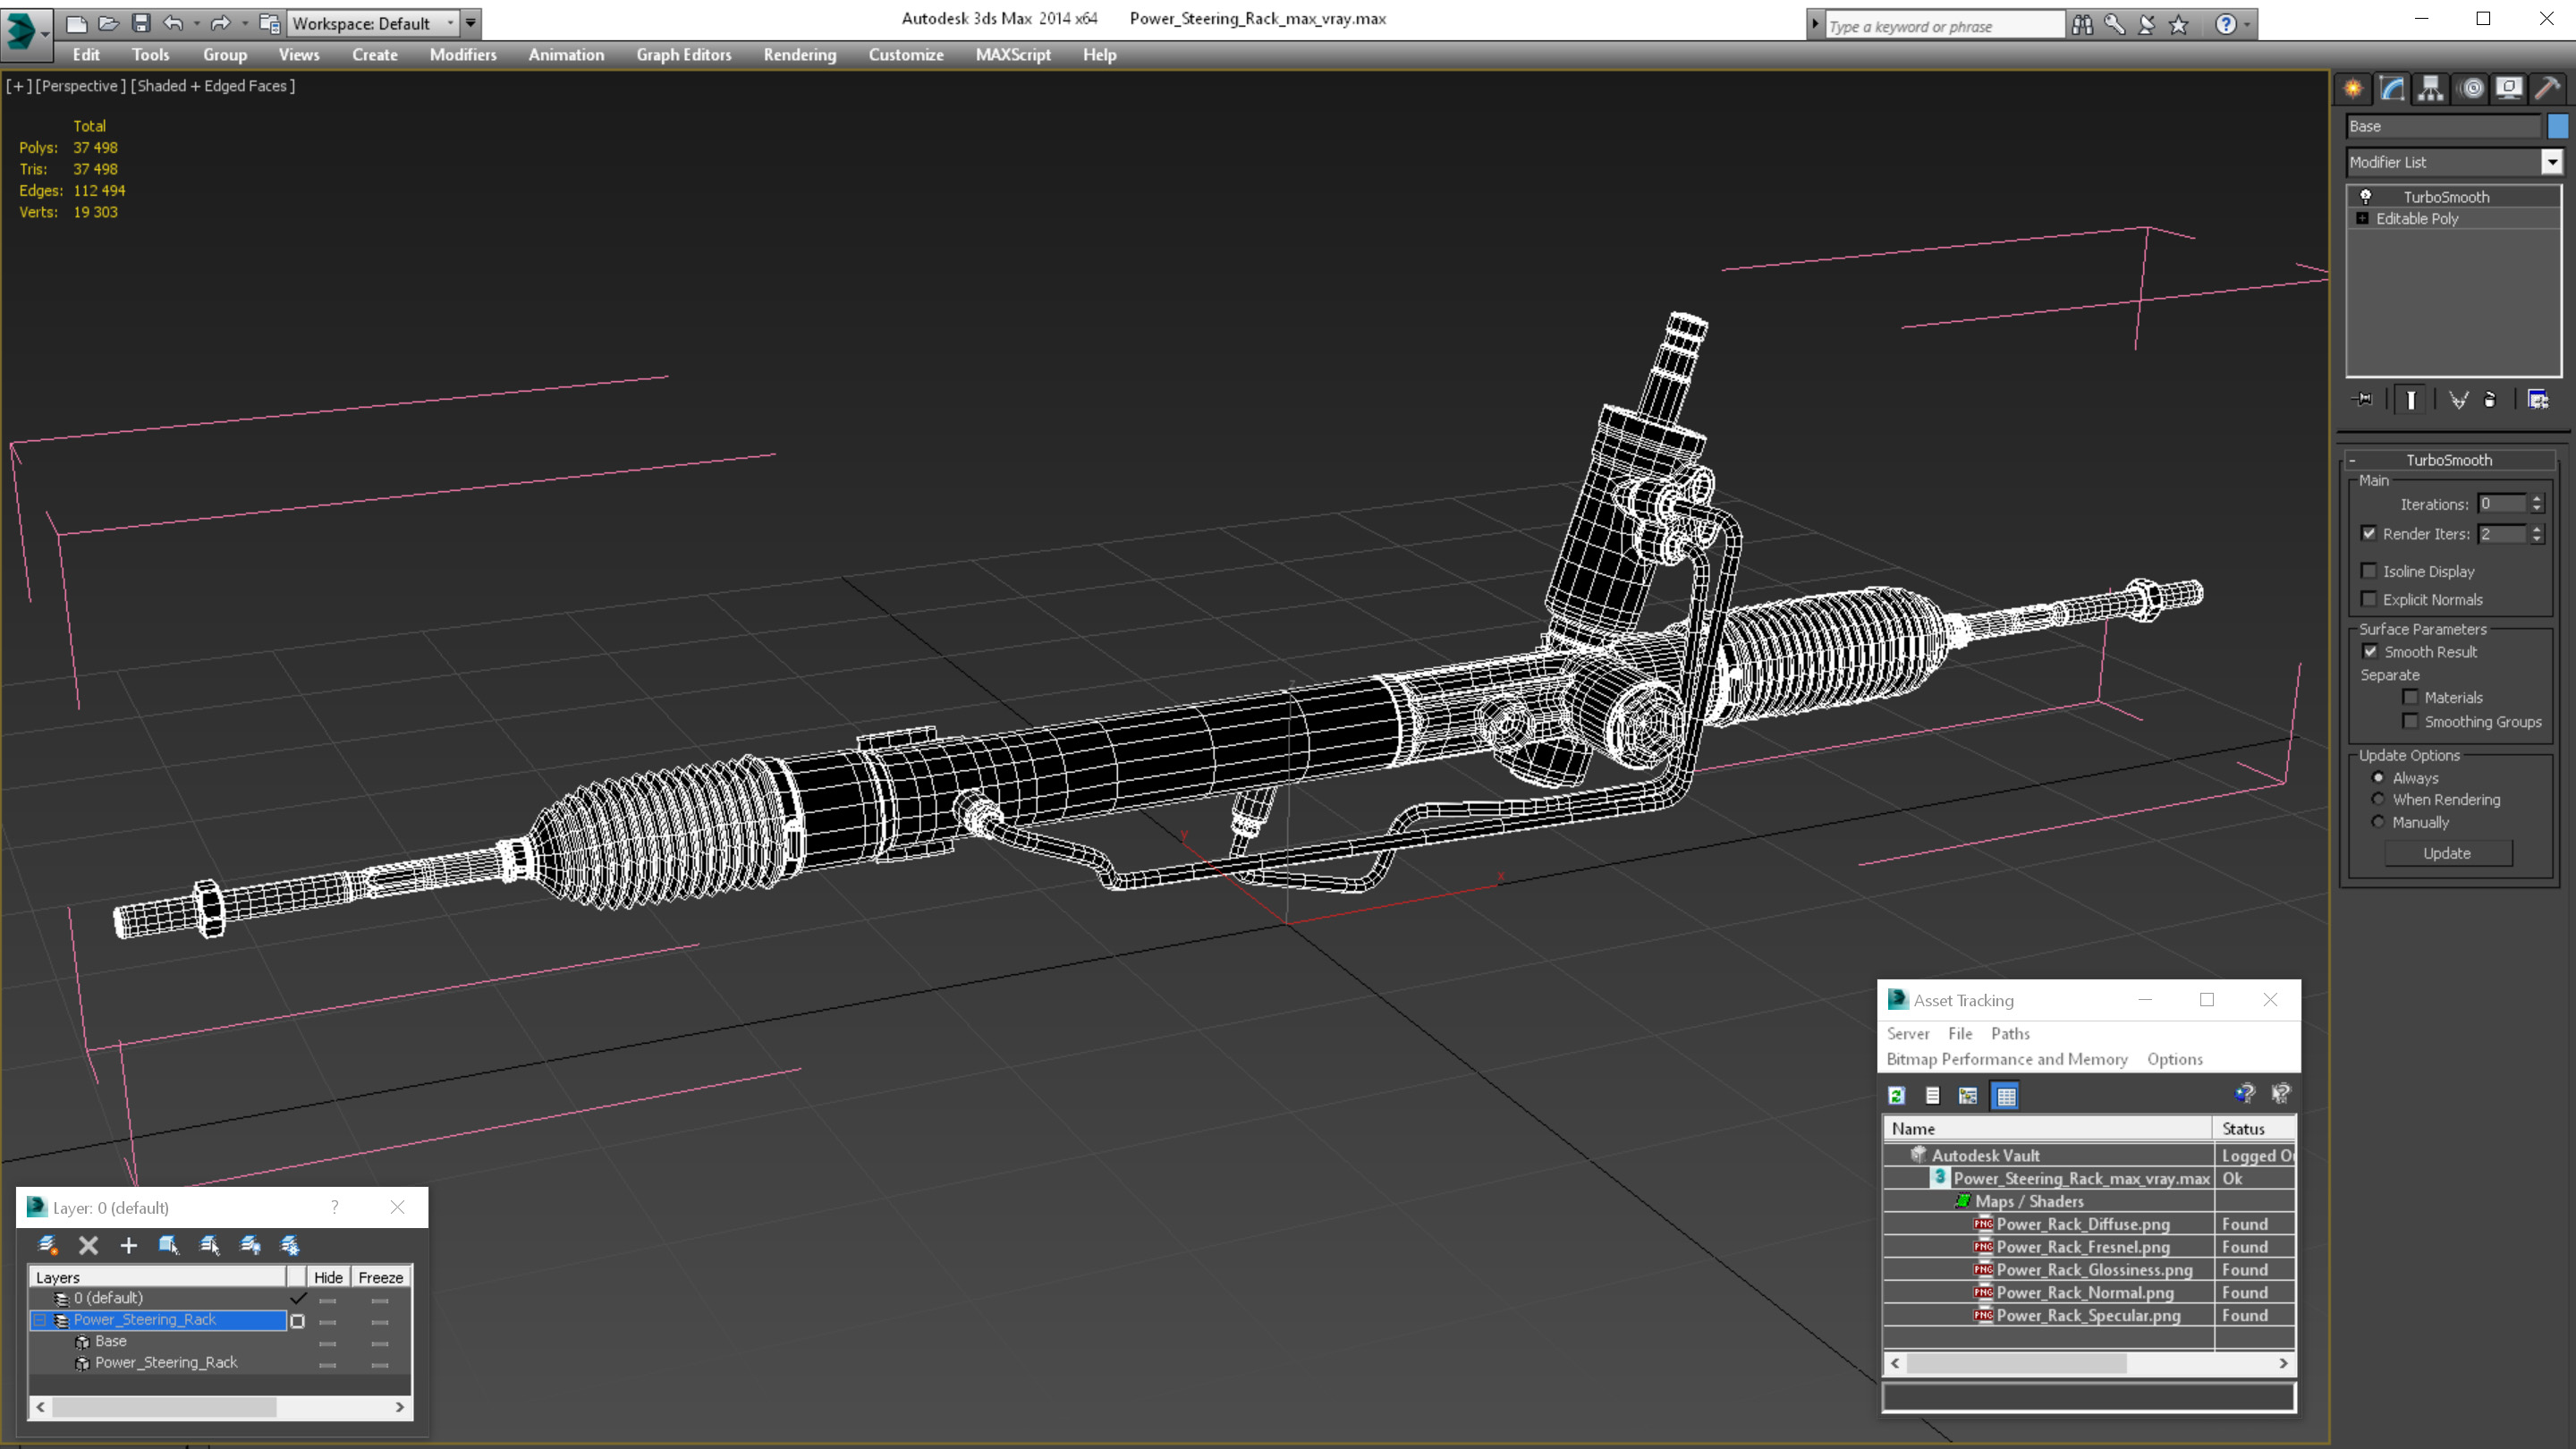Image resolution: width=2576 pixels, height=1449 pixels.
Task: Open the Rendering menu
Action: point(799,55)
